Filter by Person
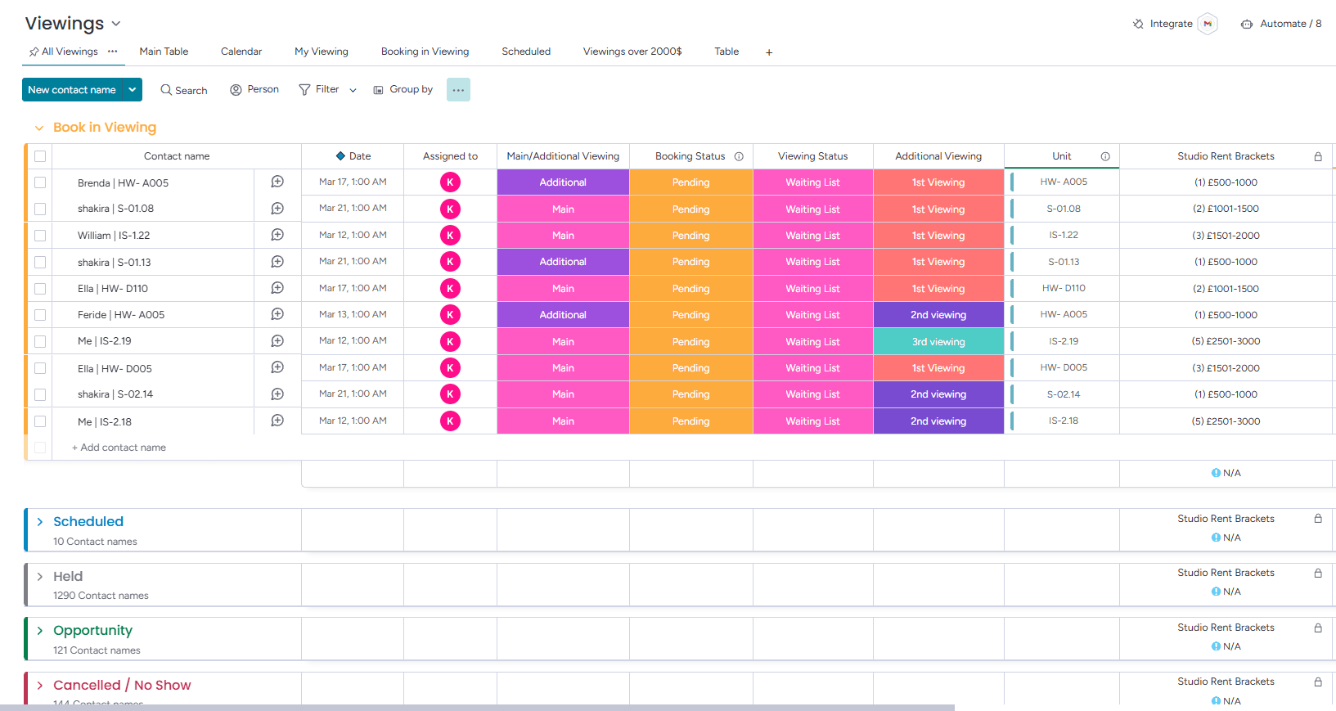This screenshot has width=1336, height=711. (254, 89)
